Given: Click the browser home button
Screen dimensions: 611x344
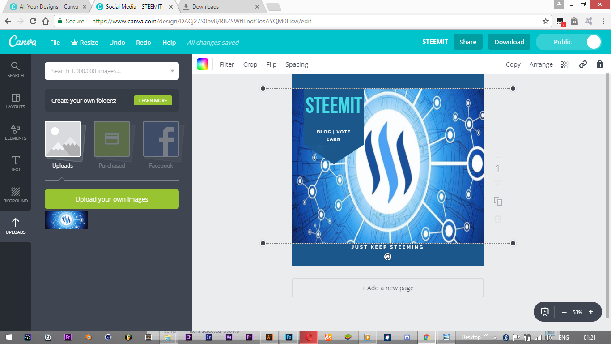Looking at the screenshot, I should (46, 21).
